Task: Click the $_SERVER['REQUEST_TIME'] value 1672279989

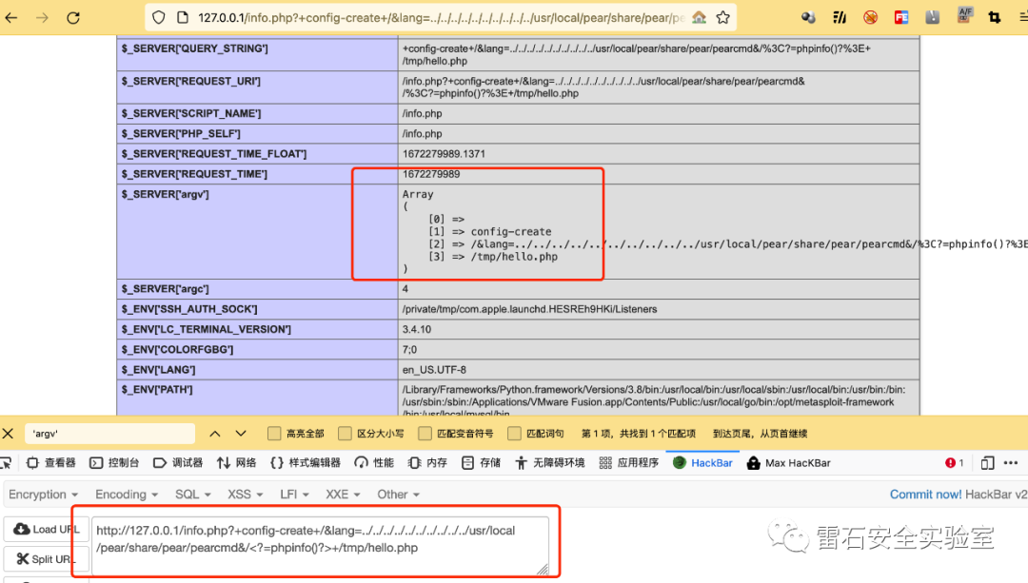Action: pos(431,174)
